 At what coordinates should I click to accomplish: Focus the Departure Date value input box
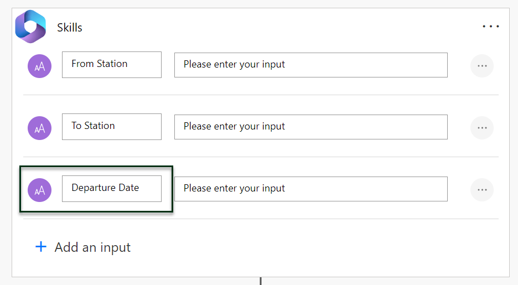click(310, 189)
